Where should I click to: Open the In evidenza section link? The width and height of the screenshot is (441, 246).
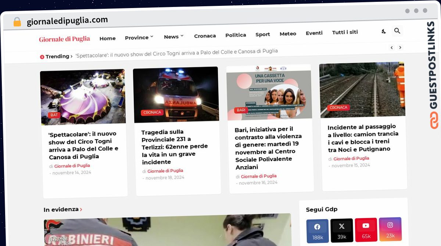tap(63, 210)
